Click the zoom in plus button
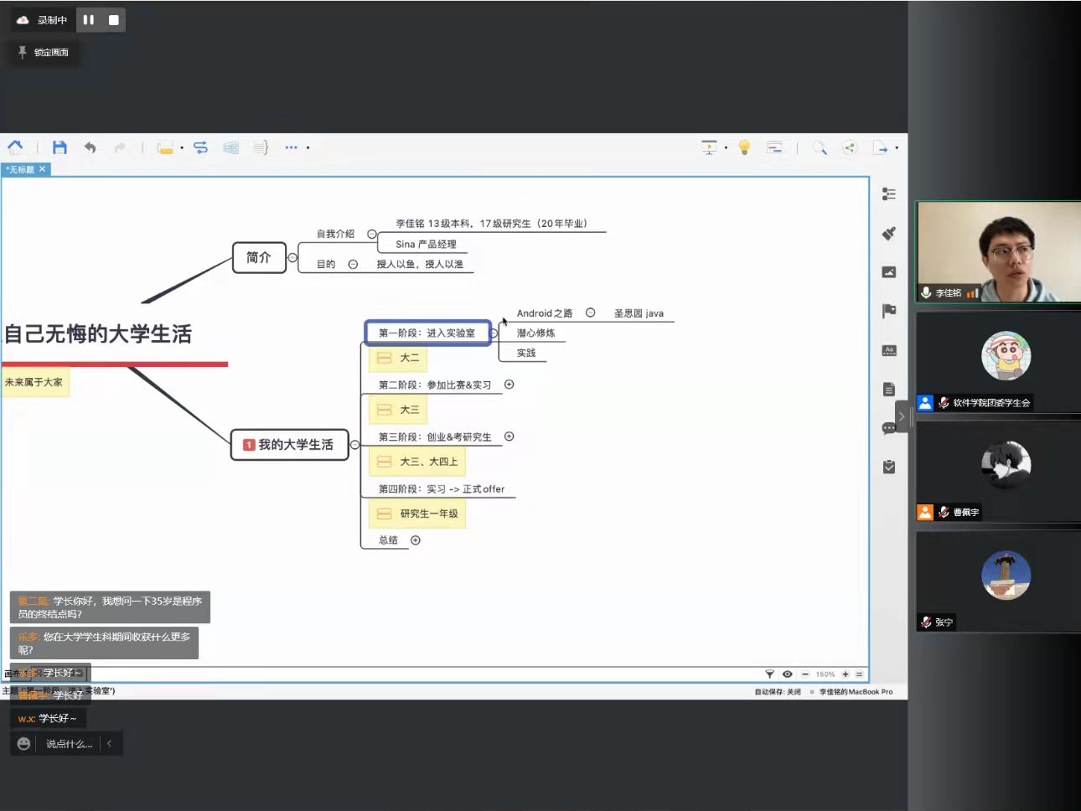 (846, 674)
